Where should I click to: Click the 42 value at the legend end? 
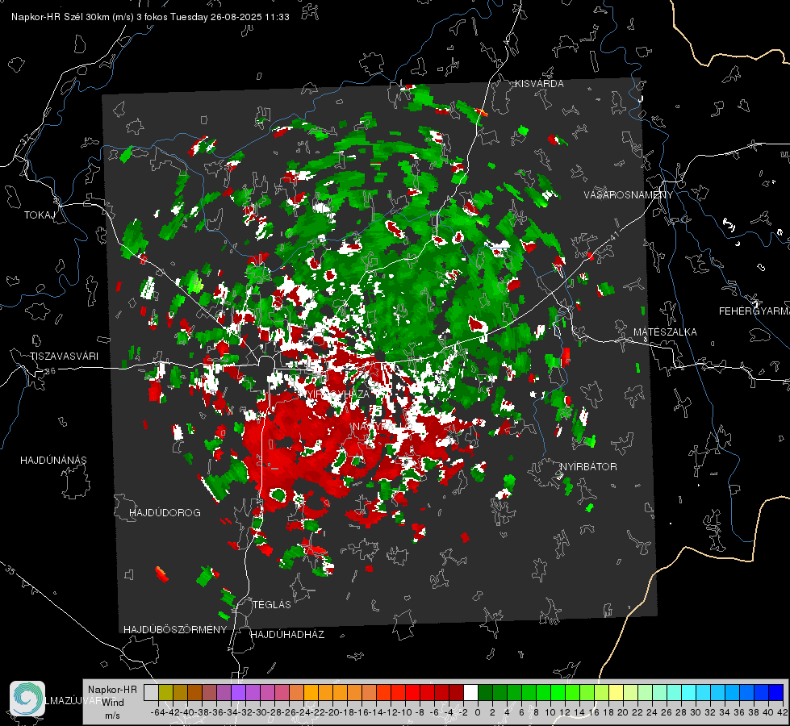coord(783,712)
